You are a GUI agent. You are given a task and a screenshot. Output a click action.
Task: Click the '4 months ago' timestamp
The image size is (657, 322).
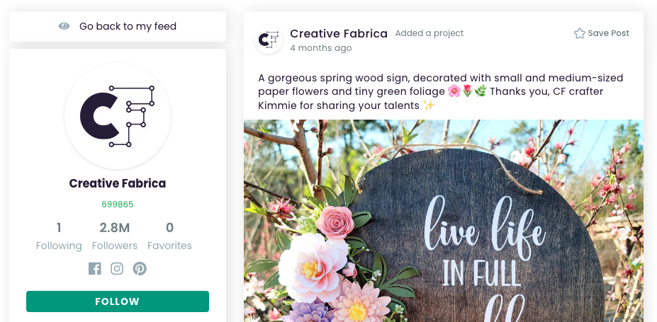tap(320, 48)
